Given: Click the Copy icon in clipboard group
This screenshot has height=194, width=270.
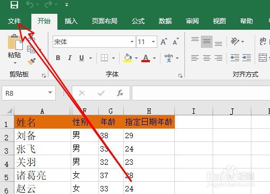Looking at the screenshot, I should [31, 49].
